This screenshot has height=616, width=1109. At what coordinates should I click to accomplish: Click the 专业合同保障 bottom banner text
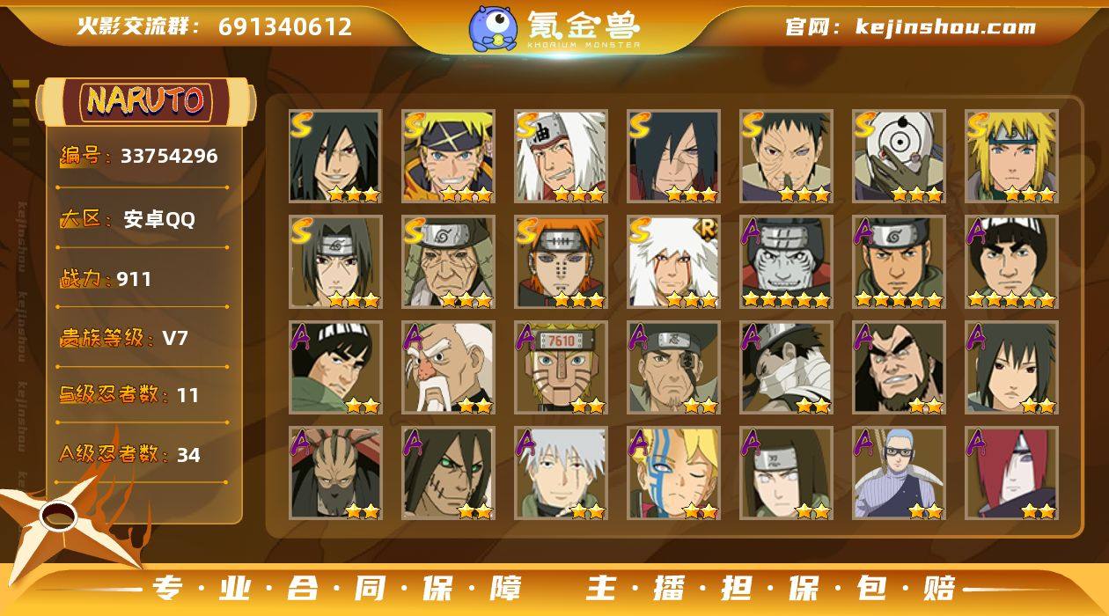pyautogui.click(x=336, y=588)
